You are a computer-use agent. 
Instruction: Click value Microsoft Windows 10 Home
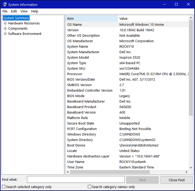[x=142, y=24]
